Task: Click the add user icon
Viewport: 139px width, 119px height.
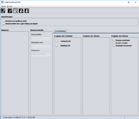Action: (x=21, y=11)
